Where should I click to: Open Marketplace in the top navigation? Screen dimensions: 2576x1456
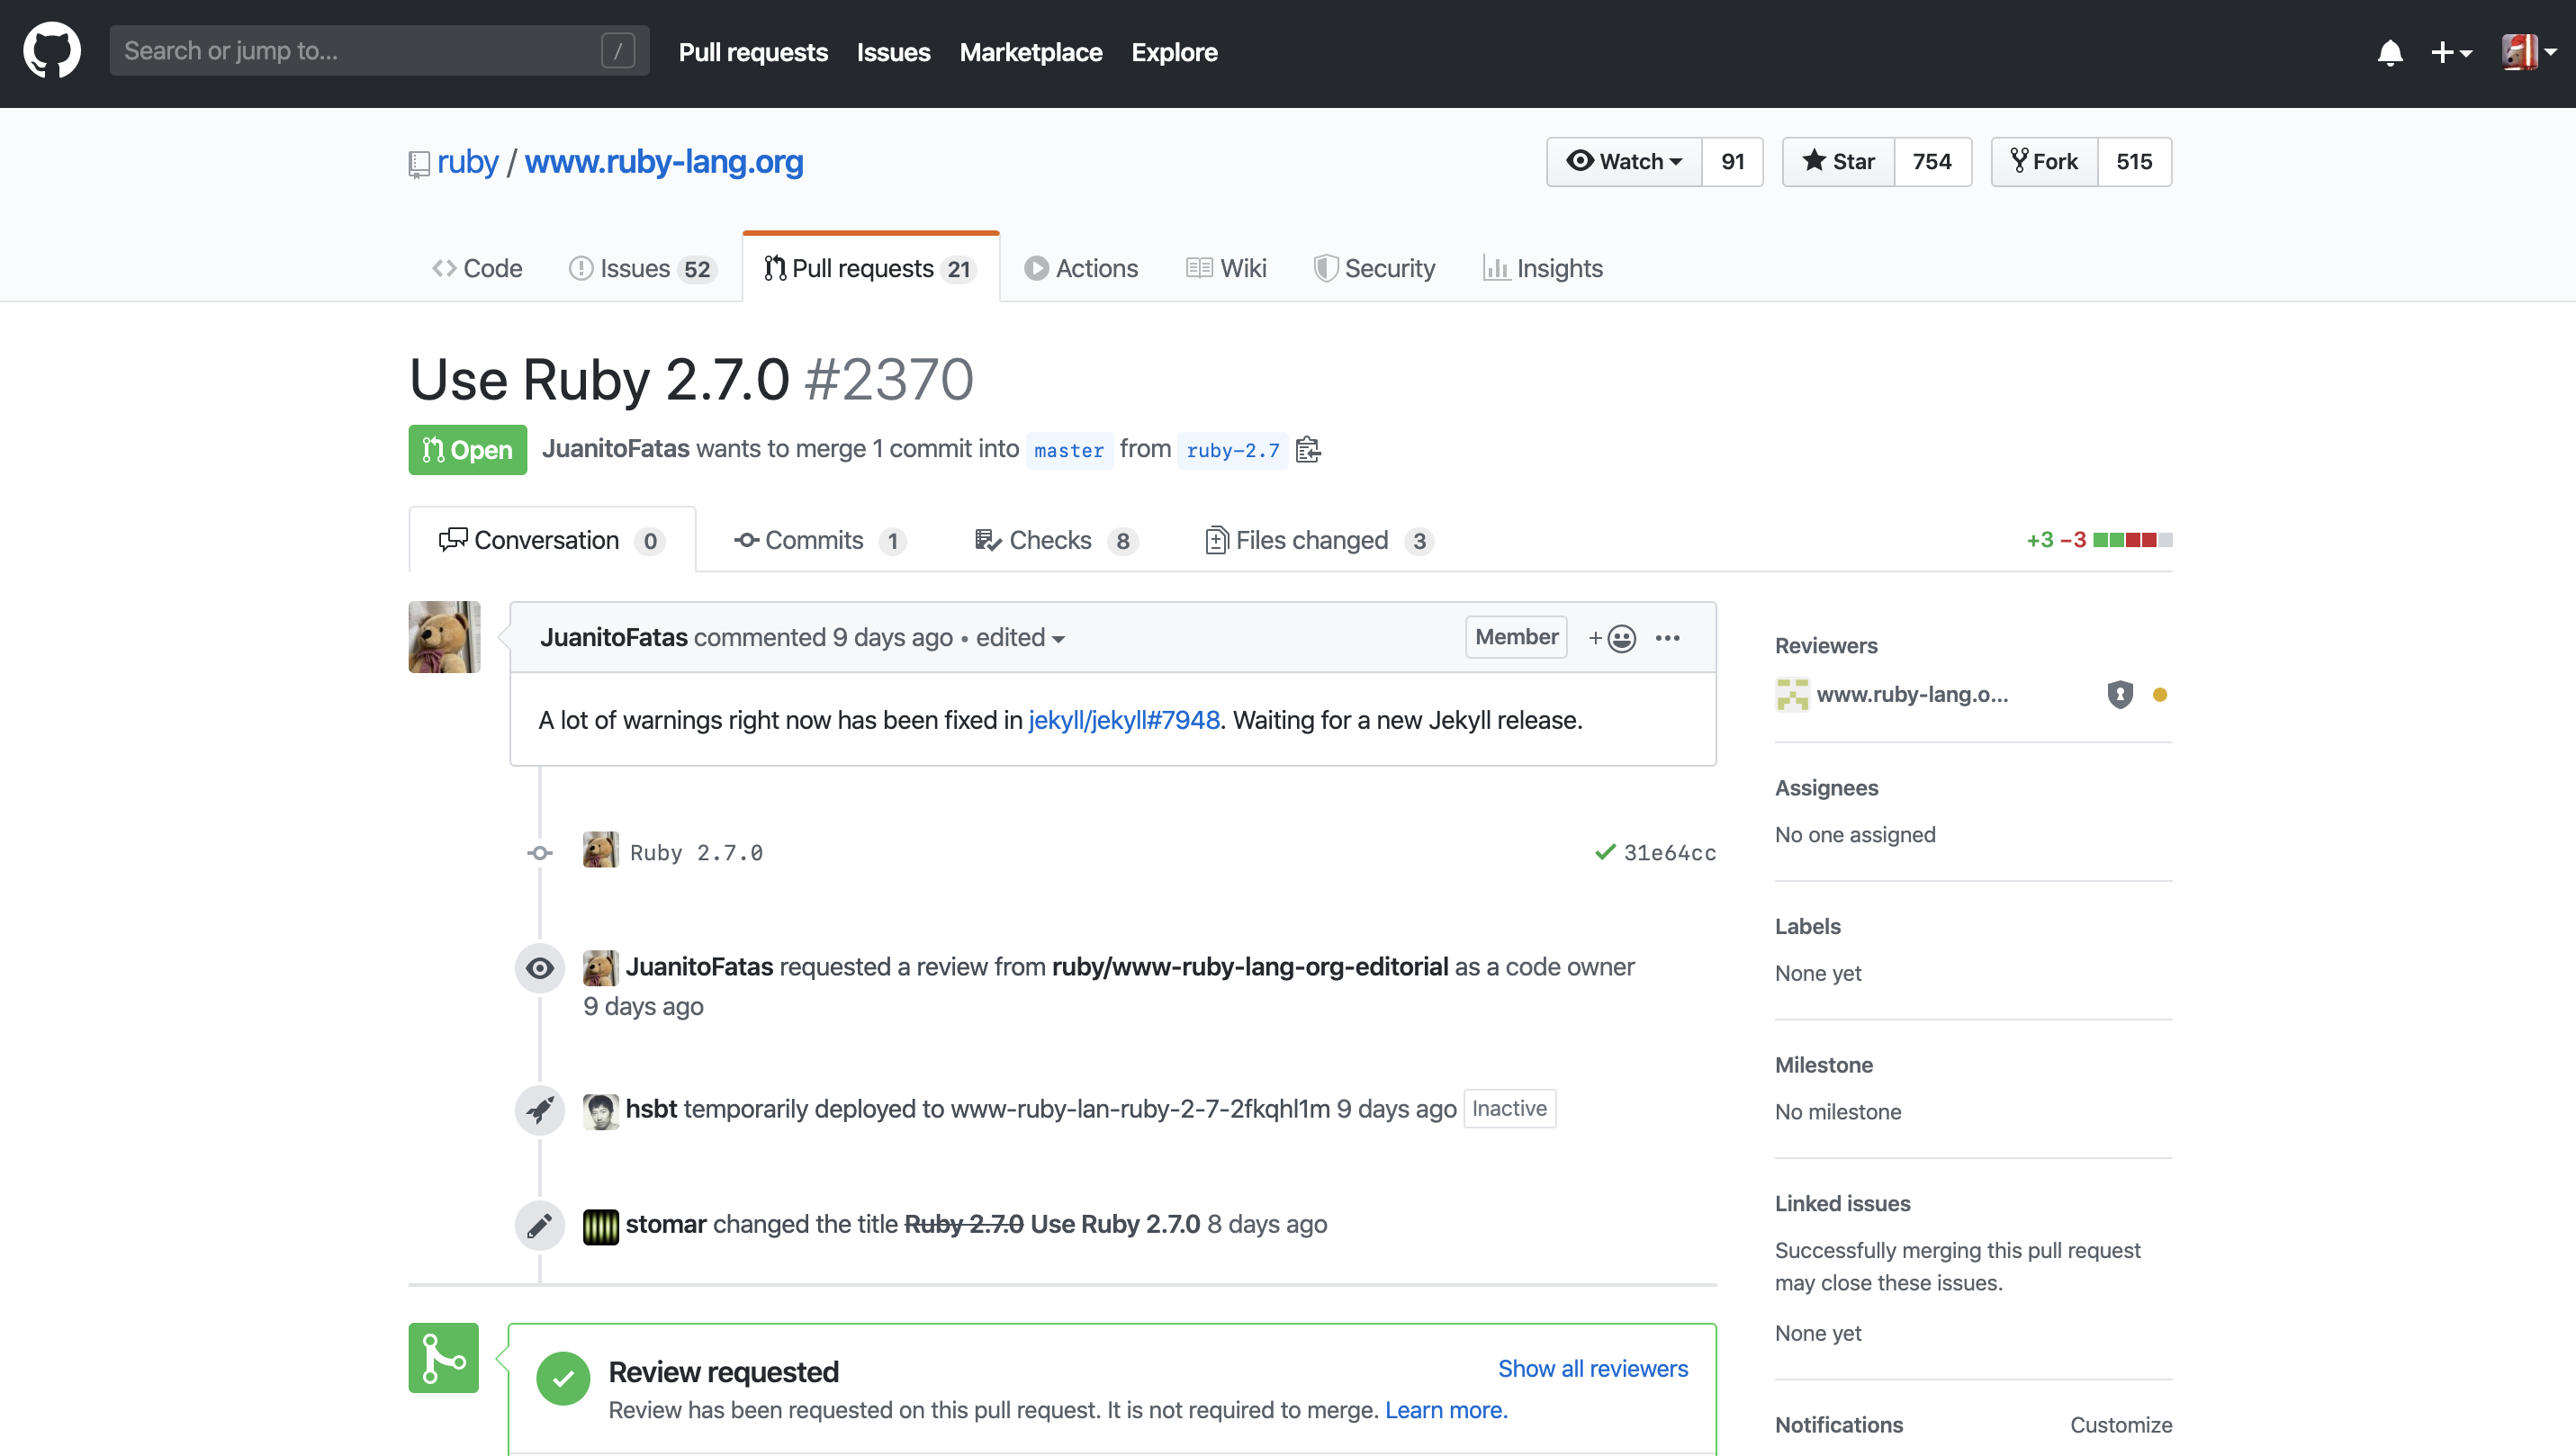click(1030, 52)
